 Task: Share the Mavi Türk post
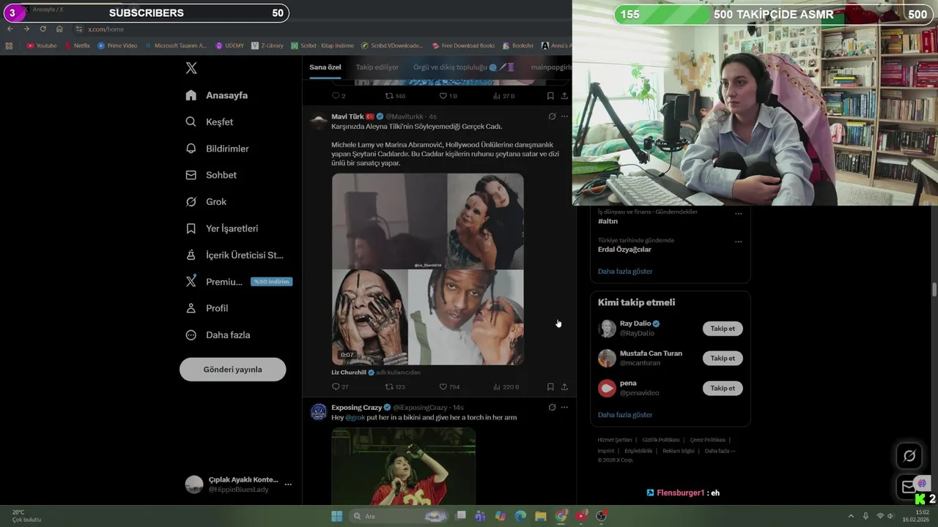[564, 386]
